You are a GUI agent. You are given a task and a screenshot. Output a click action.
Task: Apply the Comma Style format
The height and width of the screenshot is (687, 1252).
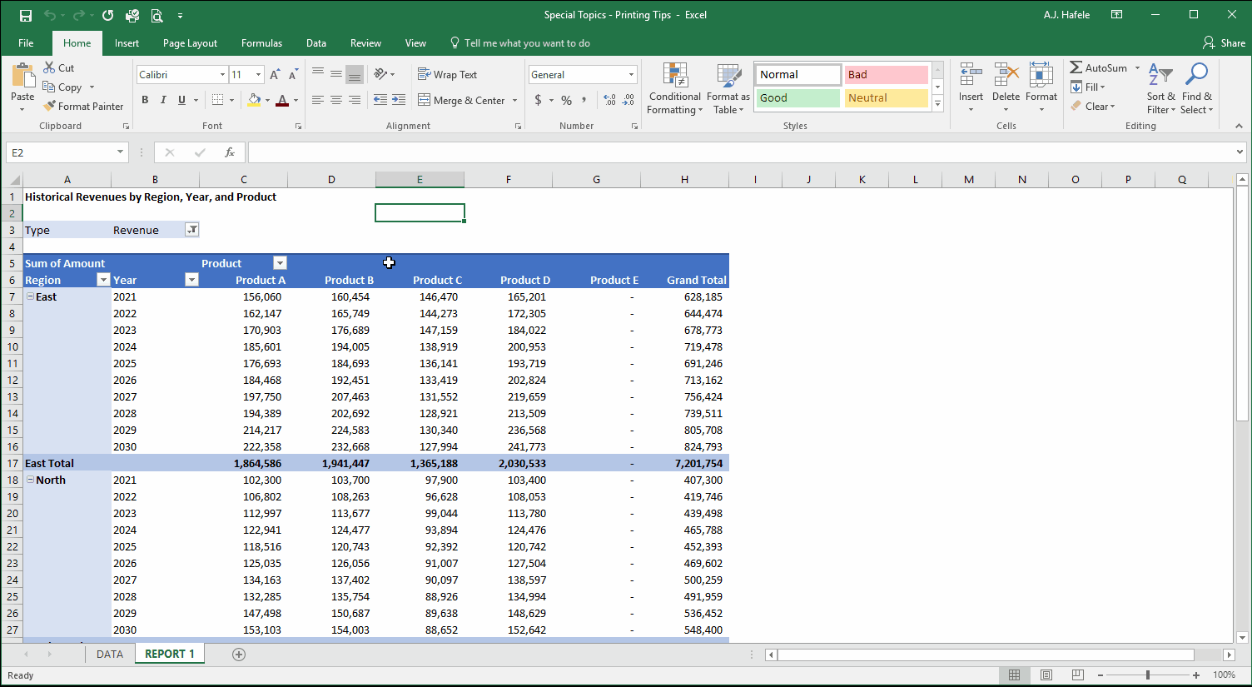tap(584, 100)
